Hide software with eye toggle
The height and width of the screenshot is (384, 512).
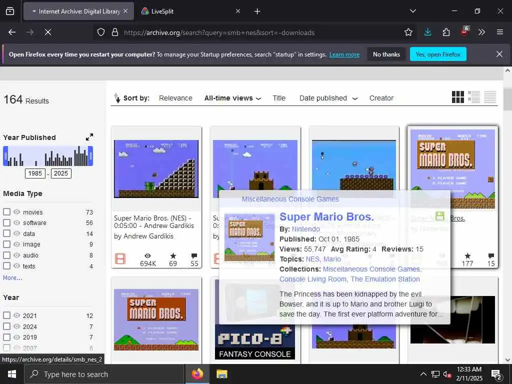tap(16, 222)
